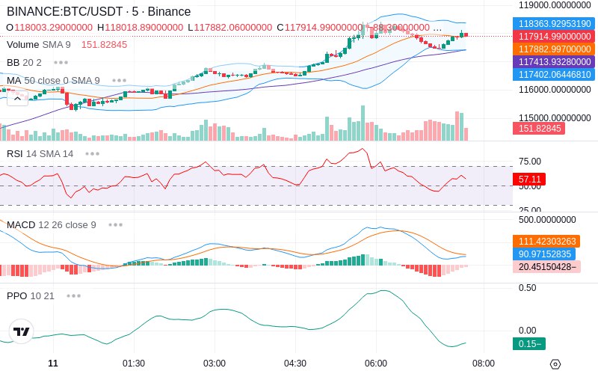Click the 01:30 time axis label
This screenshot has height=374, width=598.
point(134,364)
